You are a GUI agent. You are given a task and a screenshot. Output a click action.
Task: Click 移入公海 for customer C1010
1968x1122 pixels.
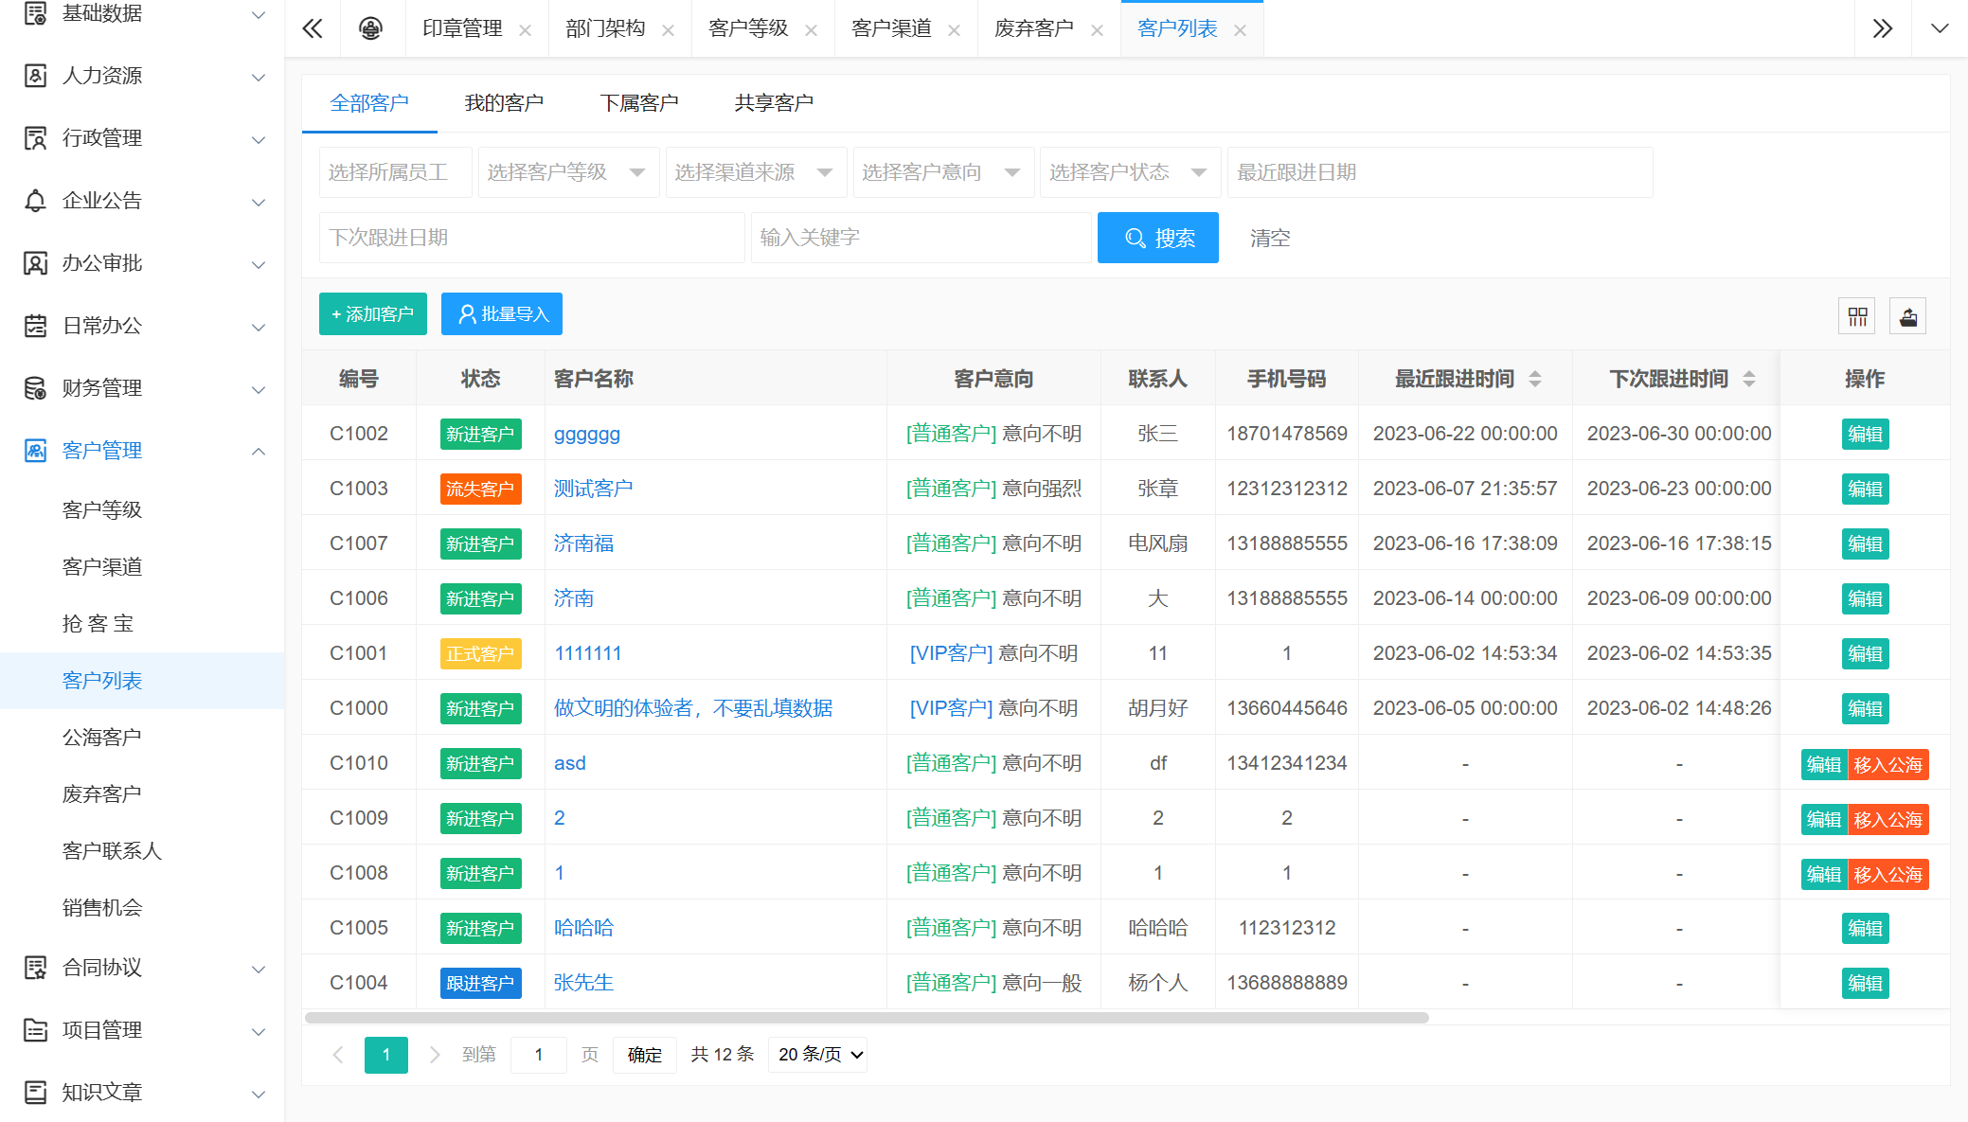[1887, 764]
